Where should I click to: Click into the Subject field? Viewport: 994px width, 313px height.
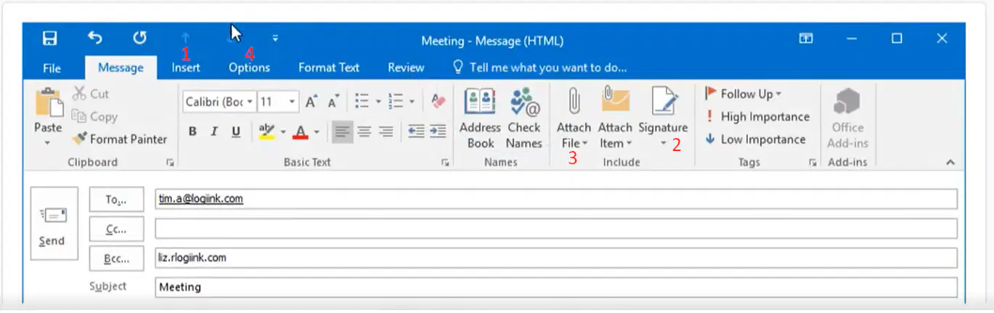[x=556, y=287]
